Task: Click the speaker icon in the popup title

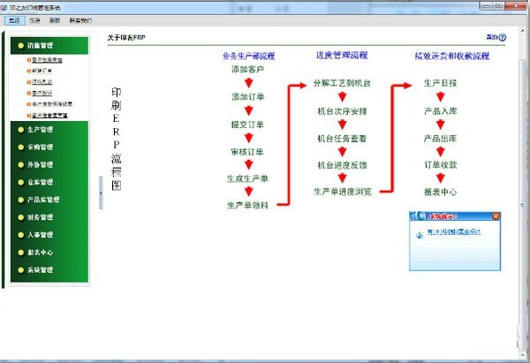Action: (x=420, y=216)
